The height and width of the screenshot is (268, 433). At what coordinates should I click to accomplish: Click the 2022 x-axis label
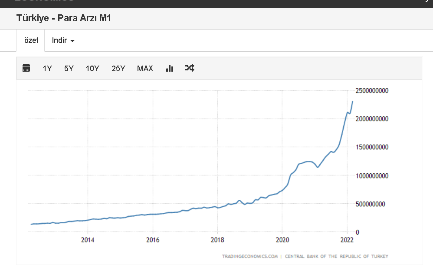[x=347, y=240]
